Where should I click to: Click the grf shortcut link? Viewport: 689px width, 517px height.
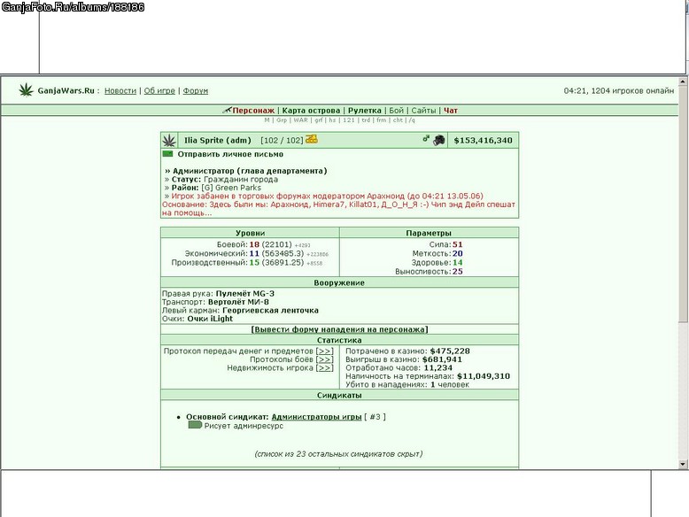tap(319, 120)
